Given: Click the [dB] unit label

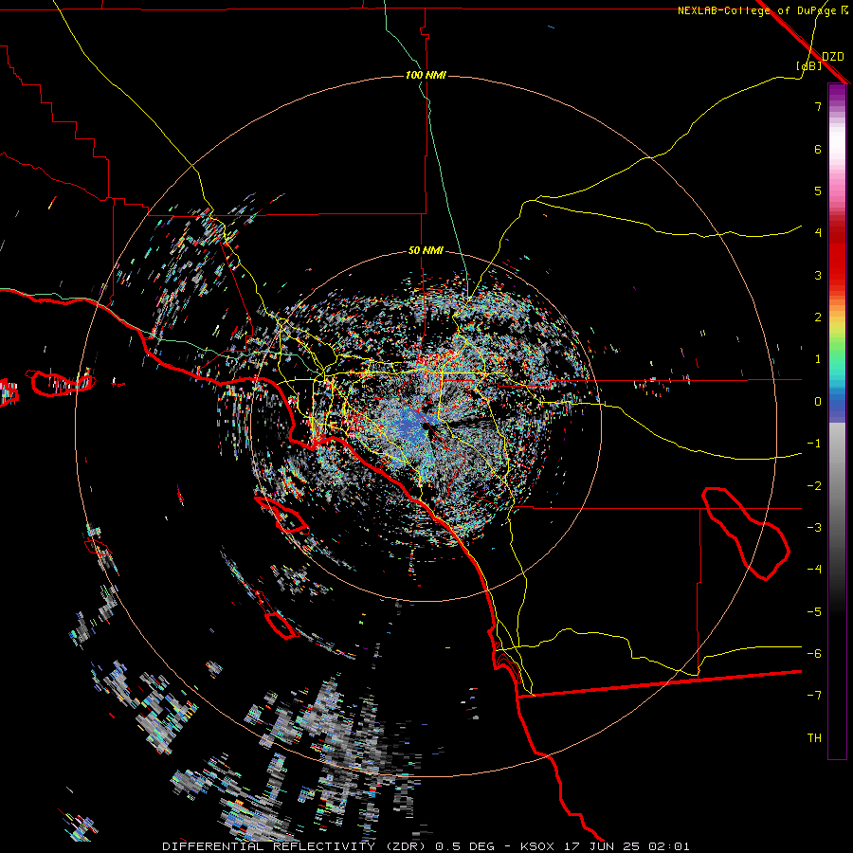Looking at the screenshot, I should pyautogui.click(x=809, y=66).
